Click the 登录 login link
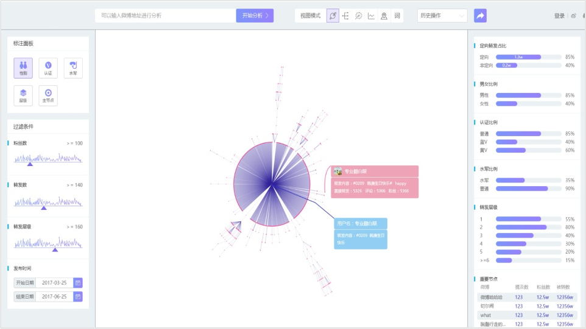The image size is (586, 329). click(559, 16)
